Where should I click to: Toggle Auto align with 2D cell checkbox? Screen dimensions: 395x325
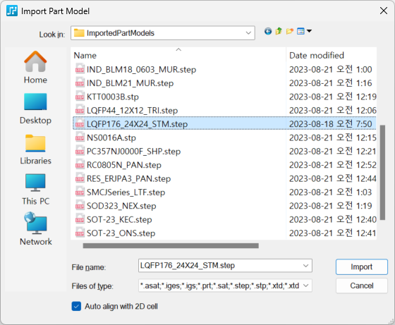pos(76,306)
